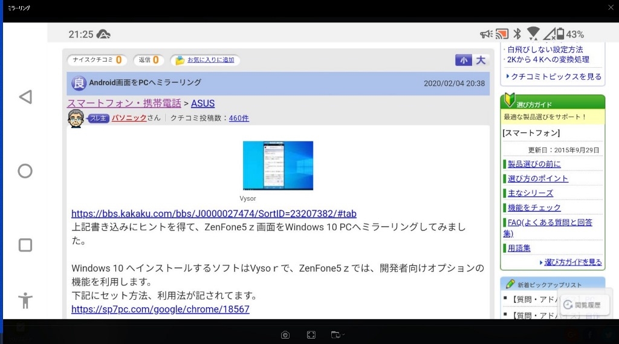This screenshot has height=344, width=619.
Task: Click the 良 rating badge icon
Action: [x=79, y=83]
